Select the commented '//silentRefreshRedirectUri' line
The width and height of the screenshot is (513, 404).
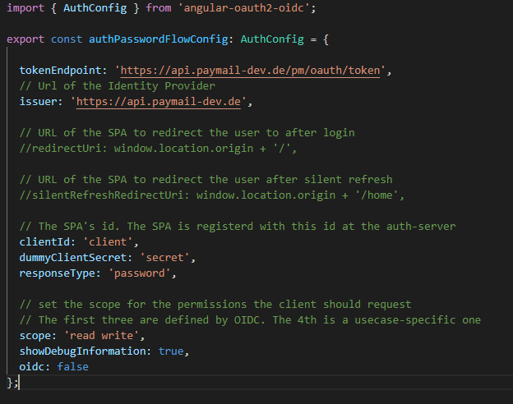(x=212, y=195)
